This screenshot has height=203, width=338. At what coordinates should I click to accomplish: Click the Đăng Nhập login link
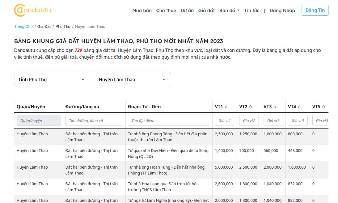(x=282, y=11)
